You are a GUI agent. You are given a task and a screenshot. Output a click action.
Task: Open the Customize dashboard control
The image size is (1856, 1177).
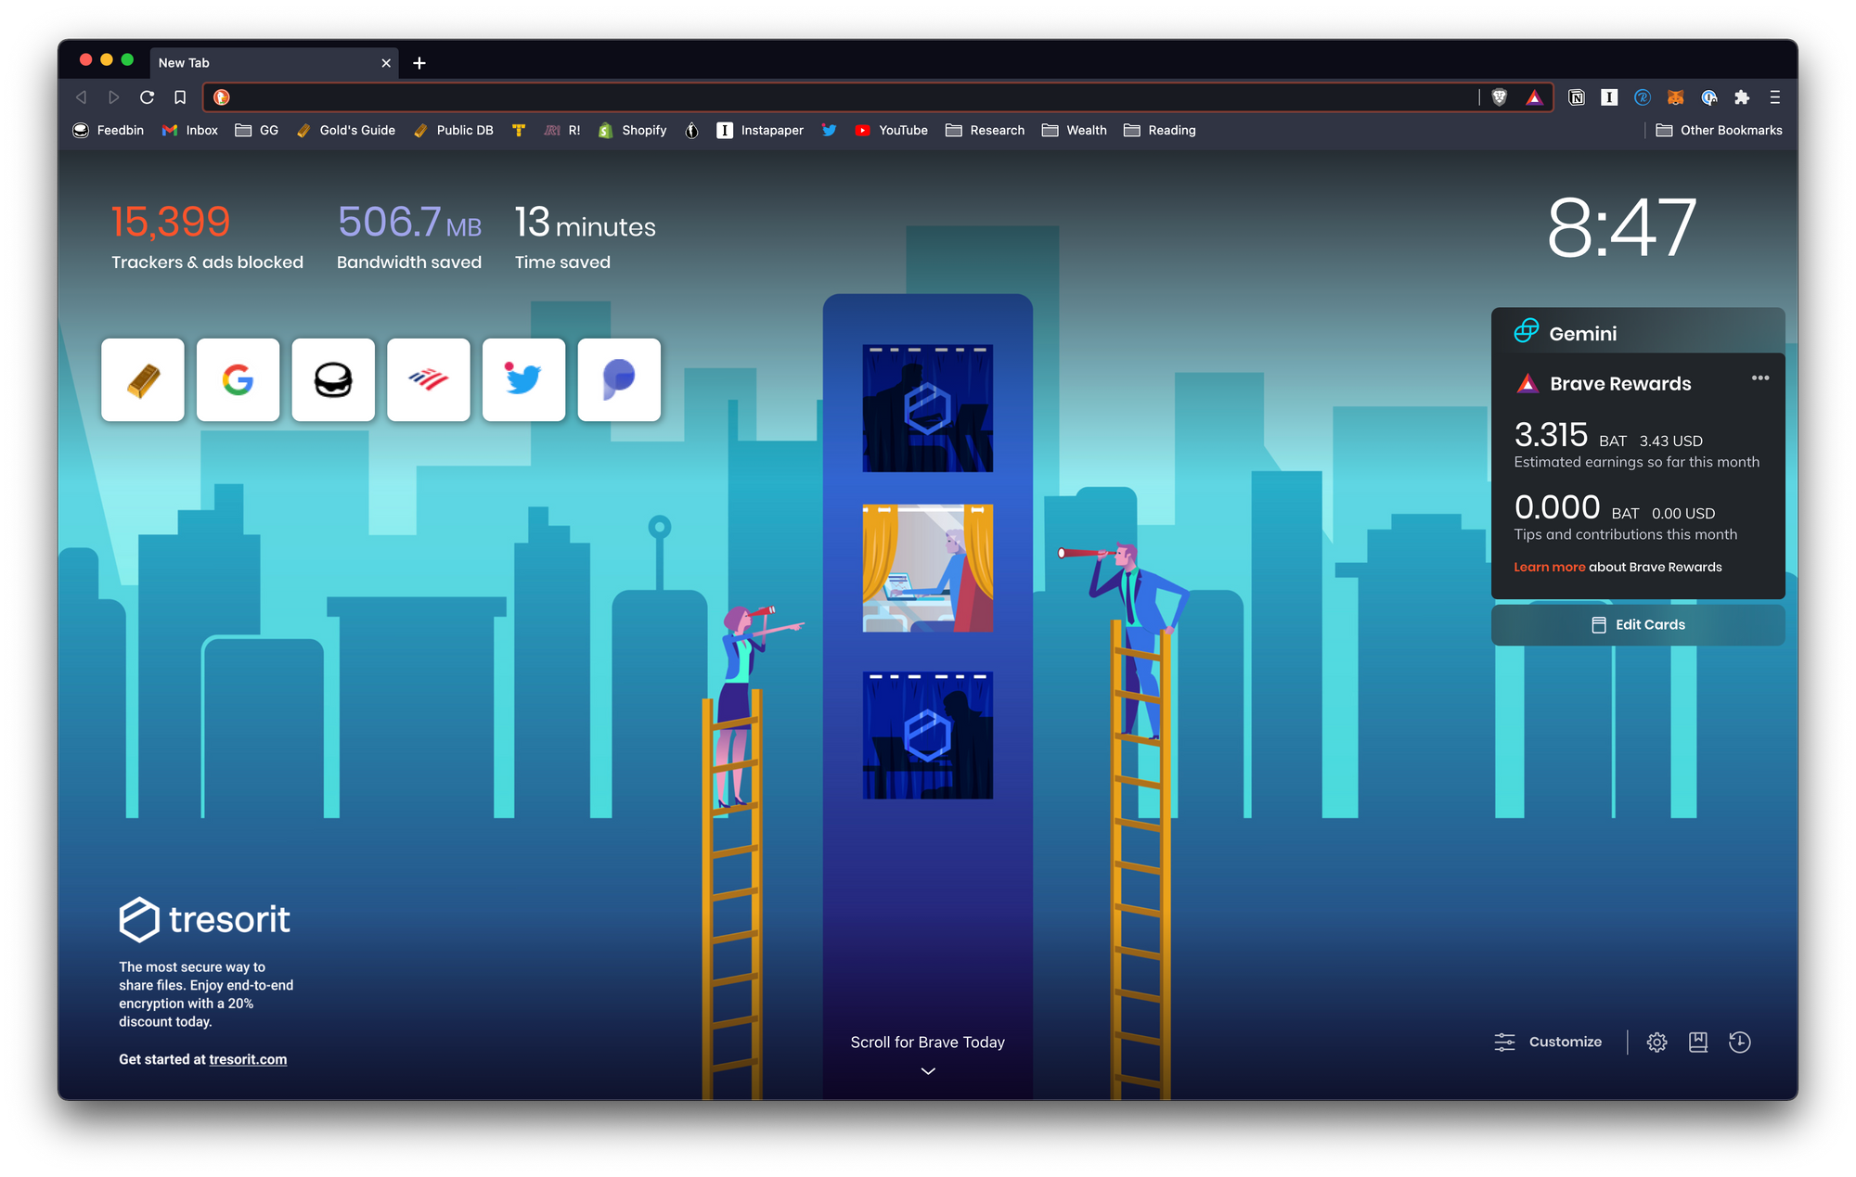point(1548,1043)
